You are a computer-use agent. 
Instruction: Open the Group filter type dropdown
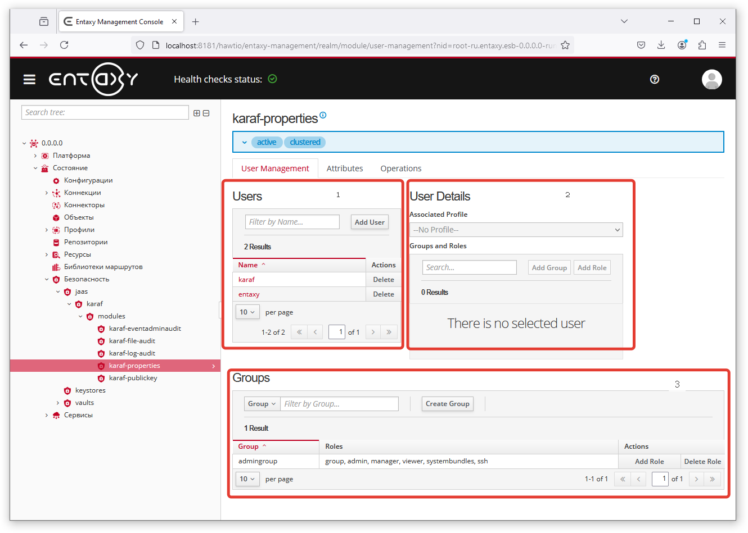tap(262, 404)
